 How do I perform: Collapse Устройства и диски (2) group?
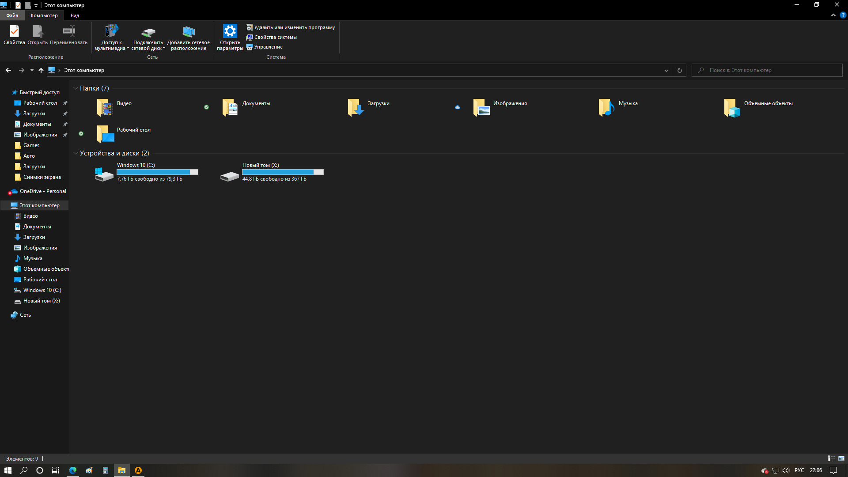(76, 153)
